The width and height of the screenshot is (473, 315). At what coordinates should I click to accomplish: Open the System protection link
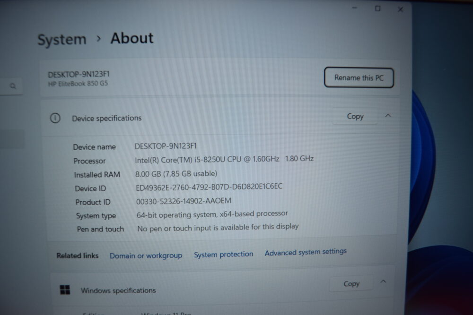click(224, 255)
